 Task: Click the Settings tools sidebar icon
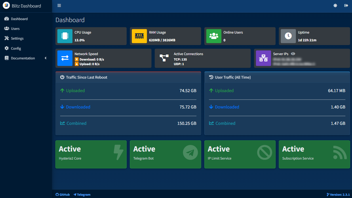tap(7, 38)
